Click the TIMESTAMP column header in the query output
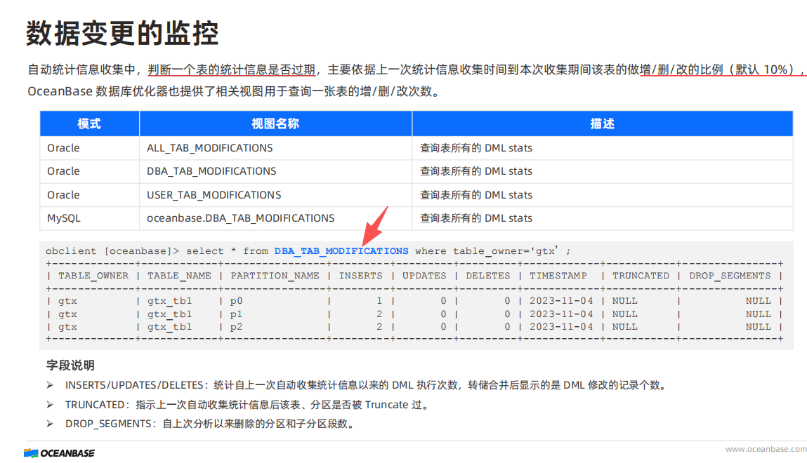 coord(558,276)
